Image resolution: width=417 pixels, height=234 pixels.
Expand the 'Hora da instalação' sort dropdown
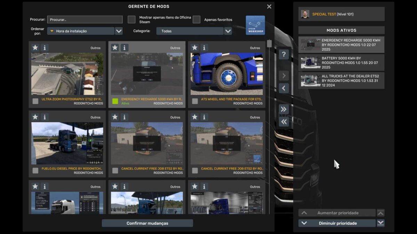pos(119,31)
